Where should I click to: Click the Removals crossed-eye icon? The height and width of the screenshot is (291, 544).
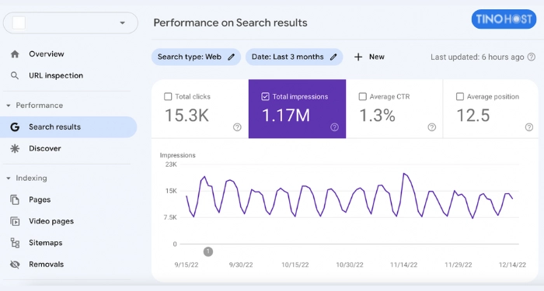(15, 265)
